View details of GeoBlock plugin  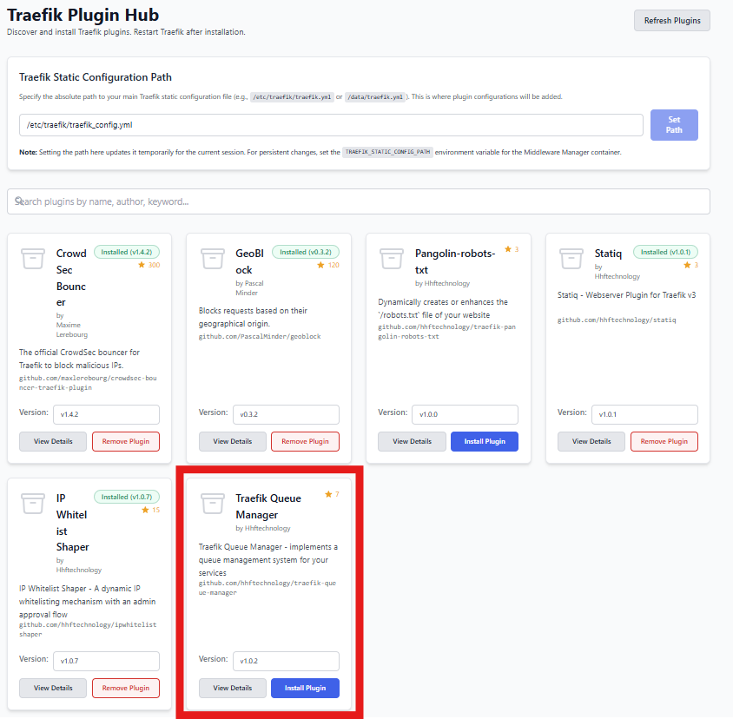pos(233,441)
